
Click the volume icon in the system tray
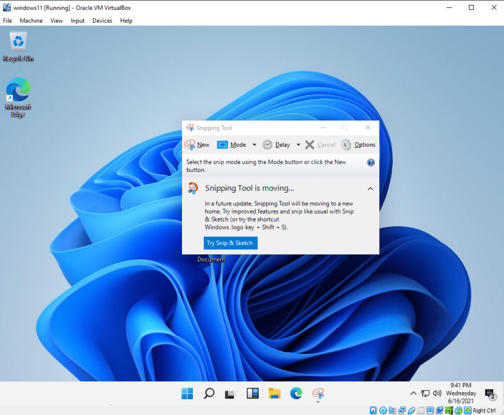pyautogui.click(x=437, y=394)
